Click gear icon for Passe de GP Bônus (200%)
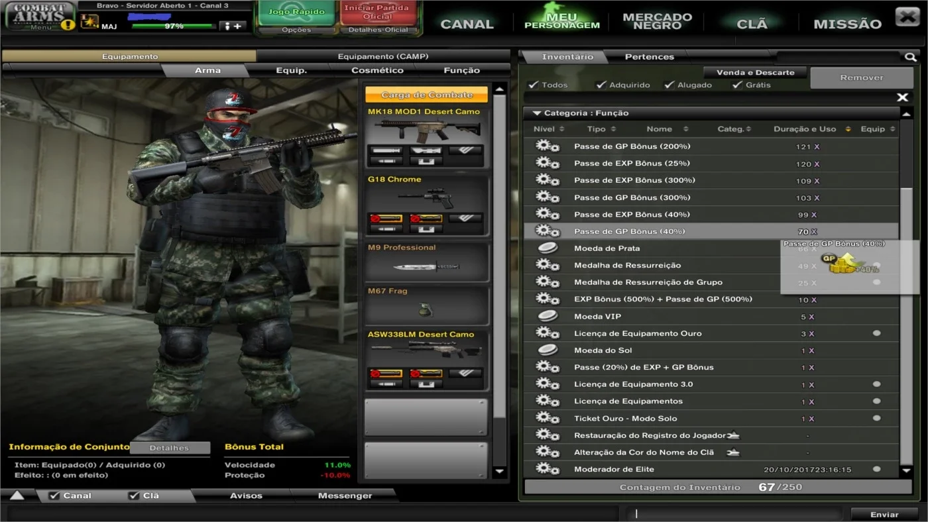The image size is (928, 522). pos(548,146)
